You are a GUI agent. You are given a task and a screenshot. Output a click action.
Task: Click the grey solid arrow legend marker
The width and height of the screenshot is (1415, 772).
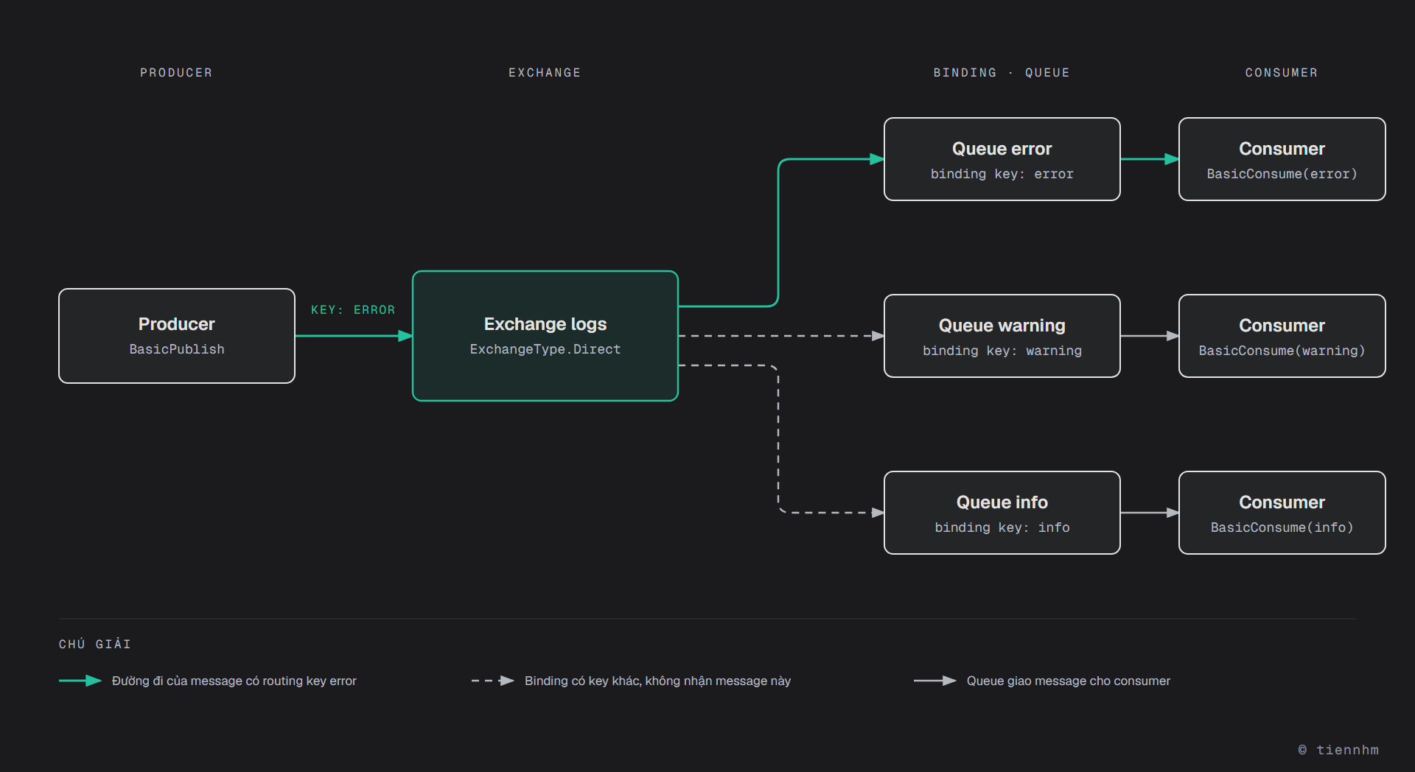point(935,681)
